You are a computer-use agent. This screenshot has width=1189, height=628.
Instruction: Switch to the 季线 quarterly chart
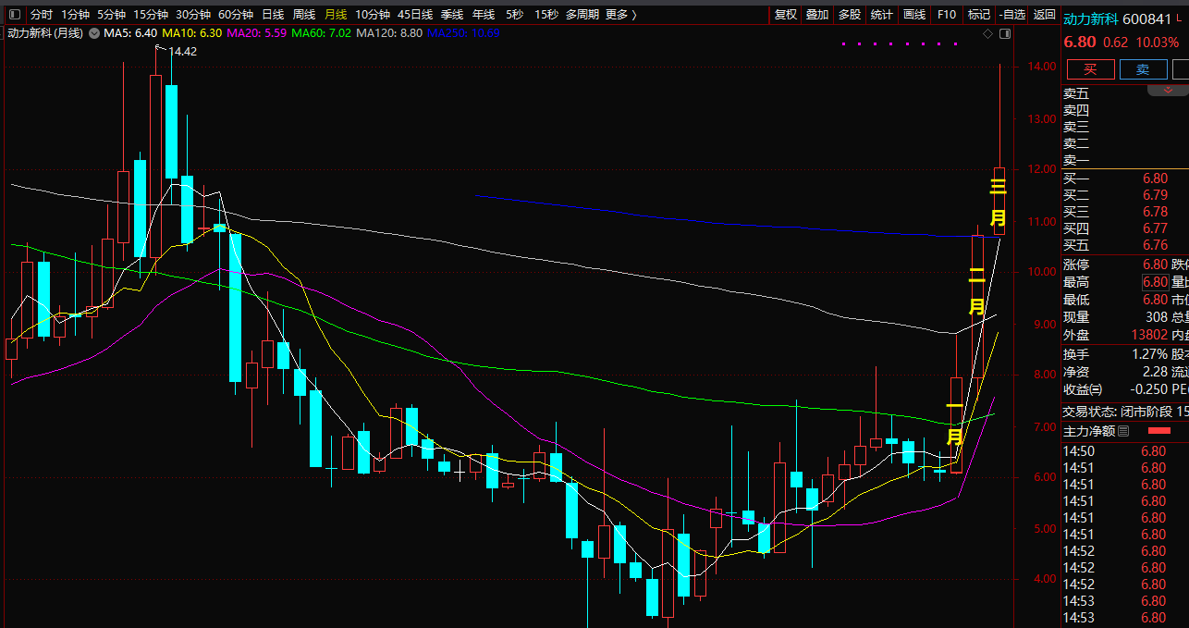tap(452, 15)
